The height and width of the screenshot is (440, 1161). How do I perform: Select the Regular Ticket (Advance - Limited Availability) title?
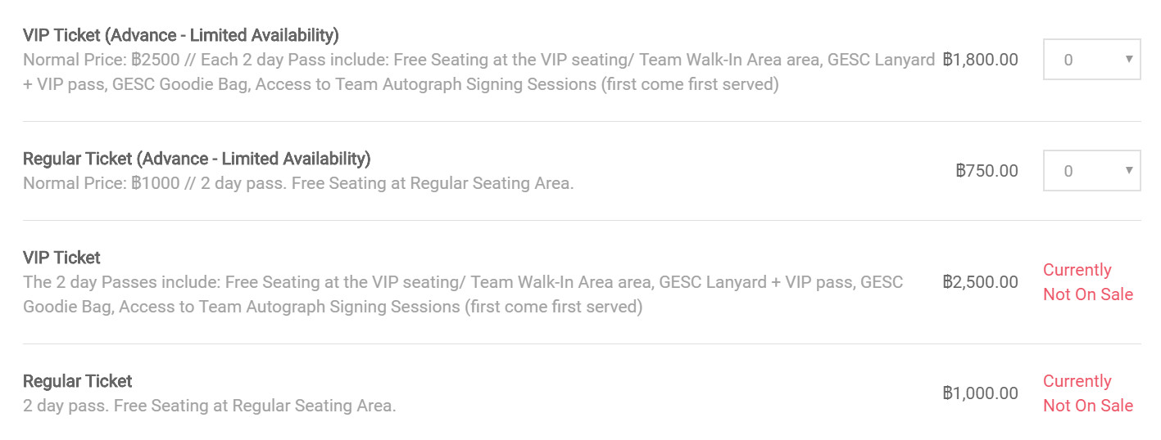[x=197, y=158]
